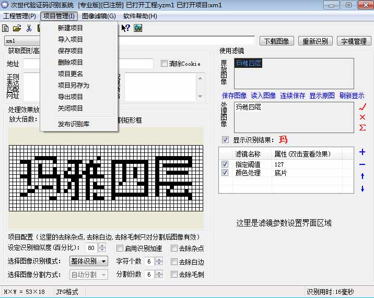374x298 pixels.
Task: Click the 保存图像 link
Action: [234, 96]
